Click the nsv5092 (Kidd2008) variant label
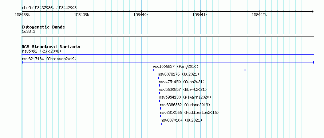Screen dimensions: 324x138 42,51
